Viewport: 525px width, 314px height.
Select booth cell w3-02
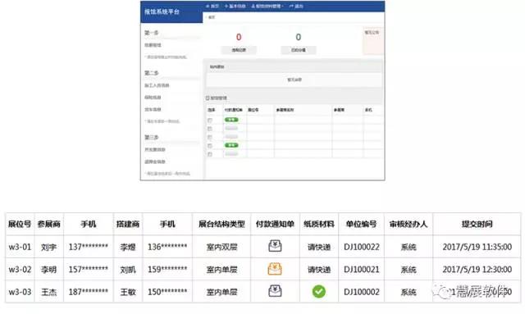(x=20, y=269)
